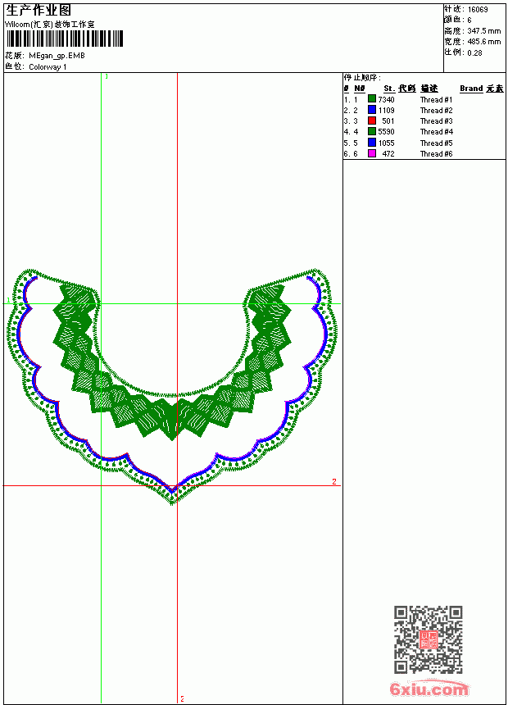Click the red marker number 2 on the horizontal guide
Viewport: 508px width, 705px height.
point(334,481)
